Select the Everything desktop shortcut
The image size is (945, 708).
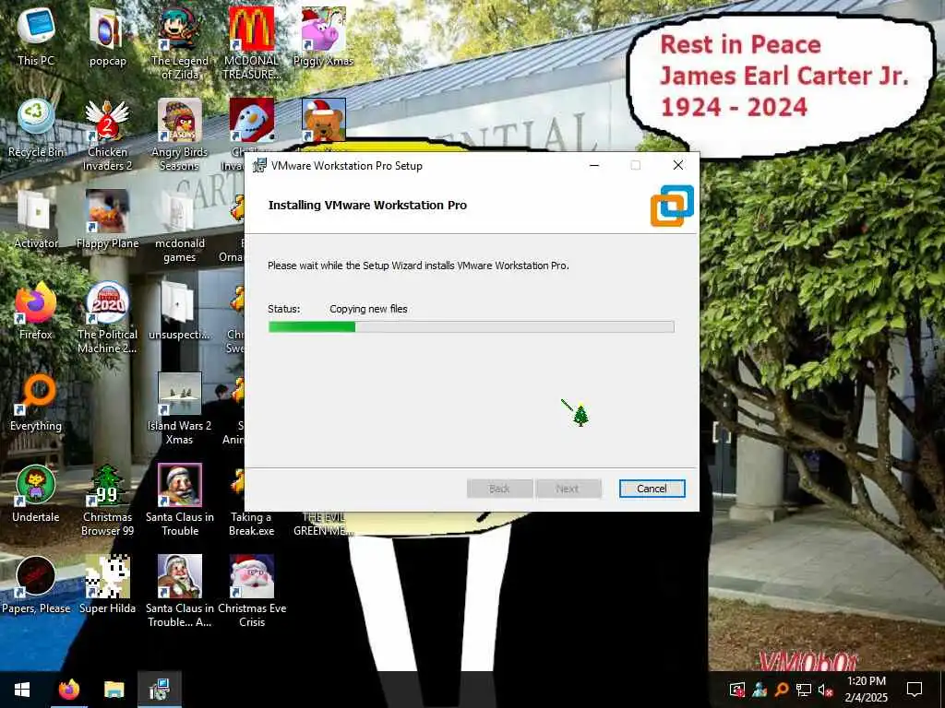point(36,402)
